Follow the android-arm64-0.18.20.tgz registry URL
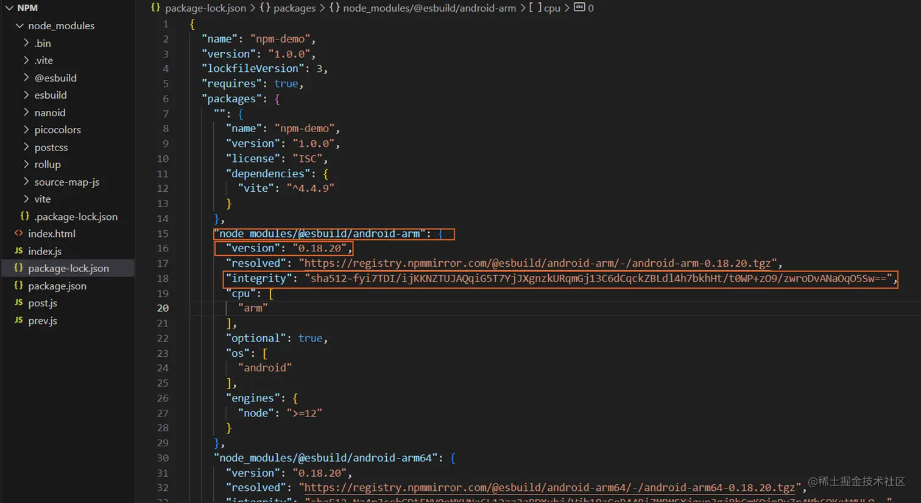The image size is (921, 503). click(549, 487)
